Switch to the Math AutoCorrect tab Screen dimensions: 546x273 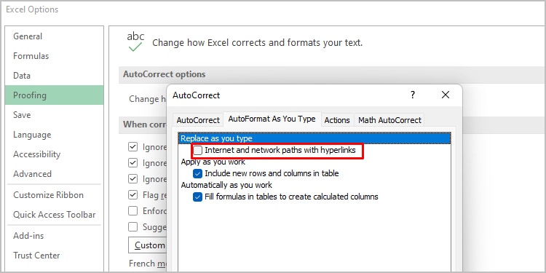click(389, 120)
